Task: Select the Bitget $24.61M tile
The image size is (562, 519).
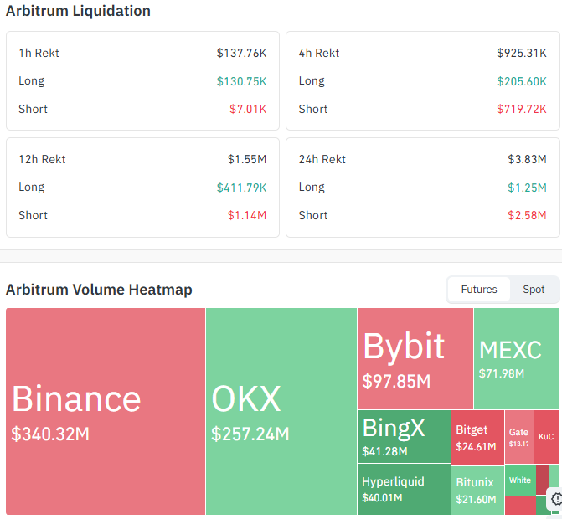Action: tap(477, 437)
